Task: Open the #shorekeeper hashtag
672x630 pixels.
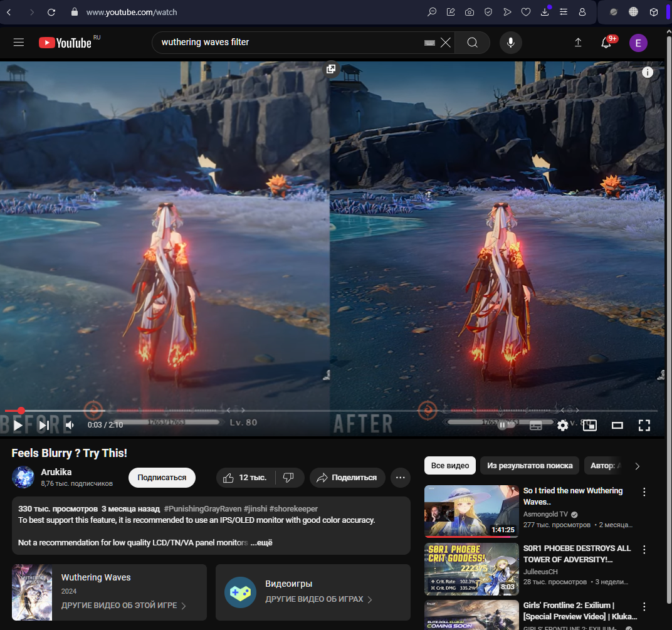Action: [293, 509]
